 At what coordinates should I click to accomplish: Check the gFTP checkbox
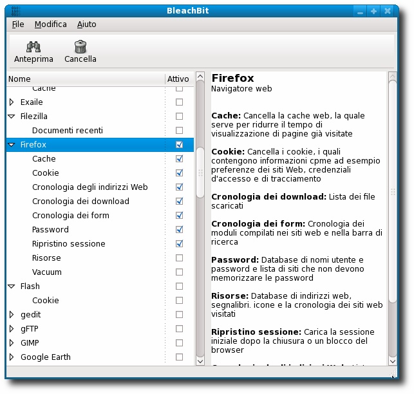coord(179,328)
